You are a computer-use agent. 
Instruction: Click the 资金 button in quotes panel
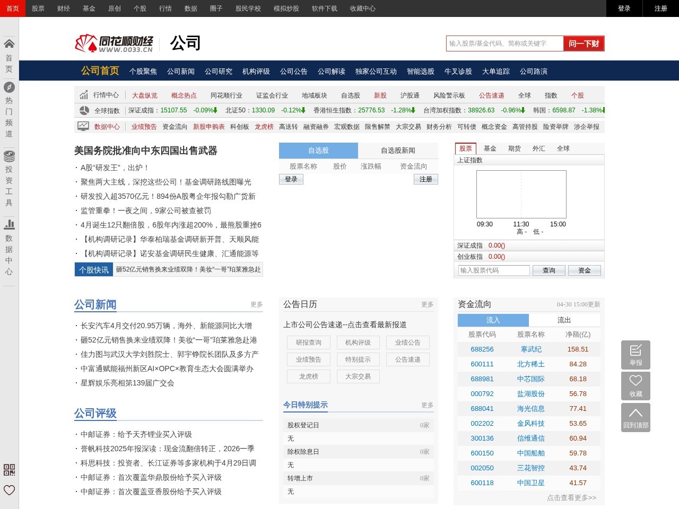585,270
